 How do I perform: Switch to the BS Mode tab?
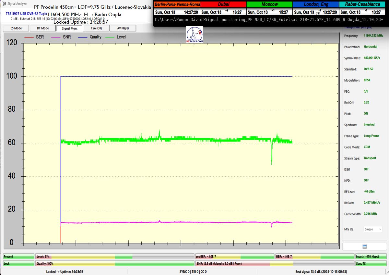[16, 28]
